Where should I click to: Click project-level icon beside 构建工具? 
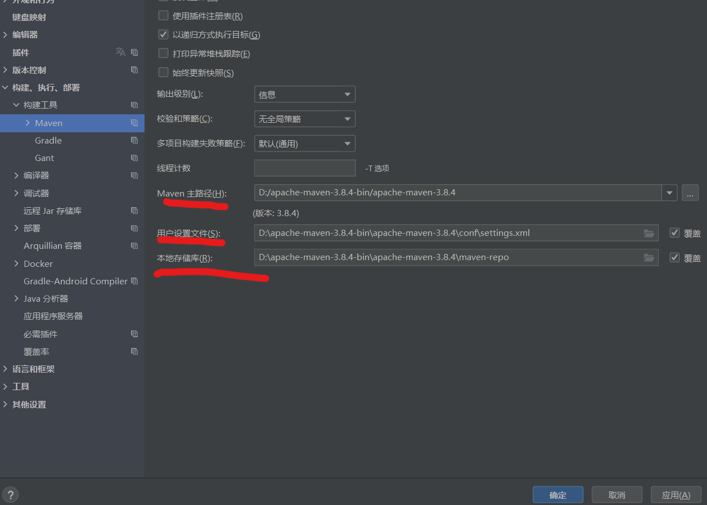pyautogui.click(x=134, y=105)
